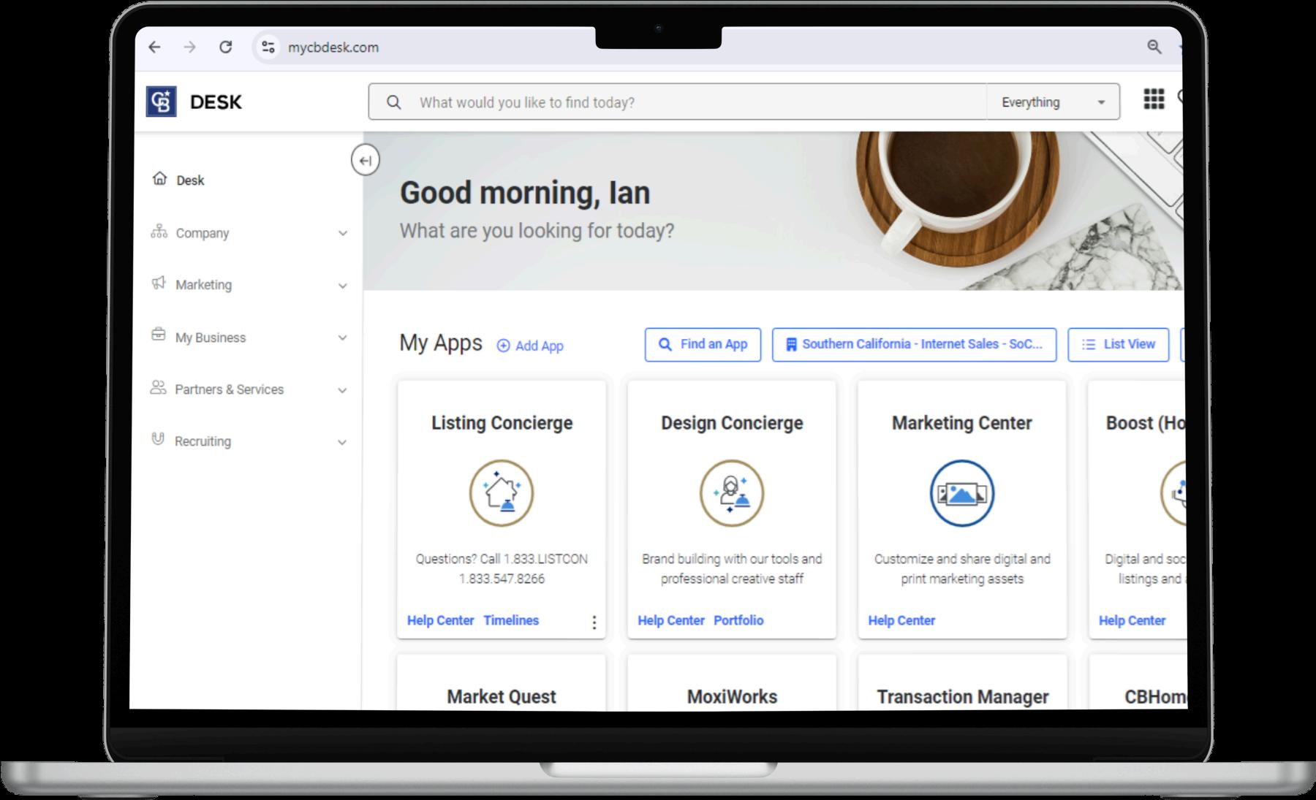Viewport: 1316px width, 800px height.
Task: Click the Marketing Center title
Action: click(962, 423)
